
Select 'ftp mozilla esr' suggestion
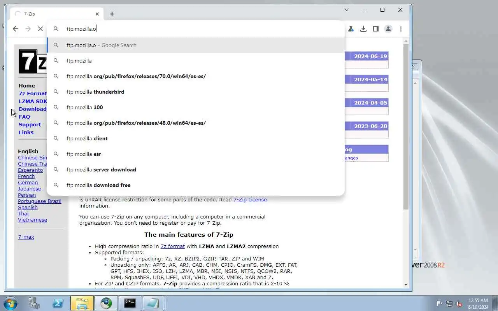[x=196, y=154]
